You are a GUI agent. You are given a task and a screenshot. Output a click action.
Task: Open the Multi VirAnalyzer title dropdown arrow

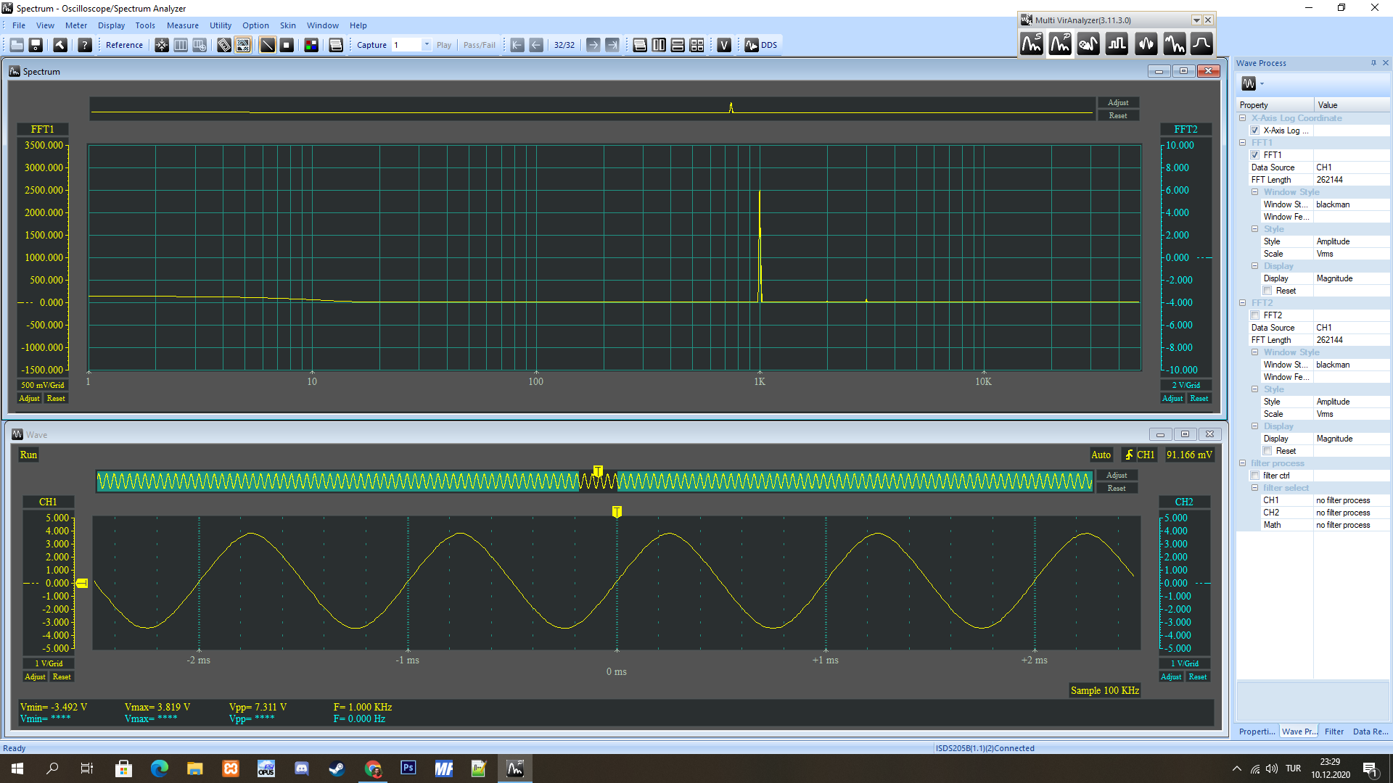1196,20
